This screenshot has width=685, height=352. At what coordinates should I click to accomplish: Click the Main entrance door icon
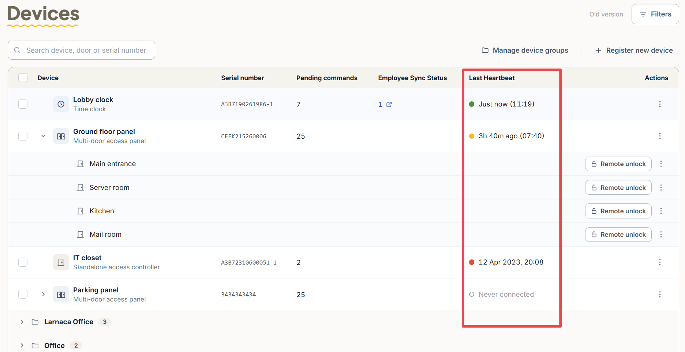pos(81,164)
